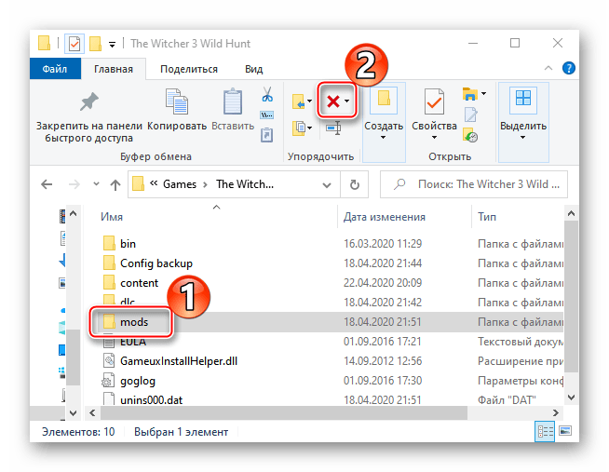Click the Open folder icon in Открыть group

pos(470,93)
